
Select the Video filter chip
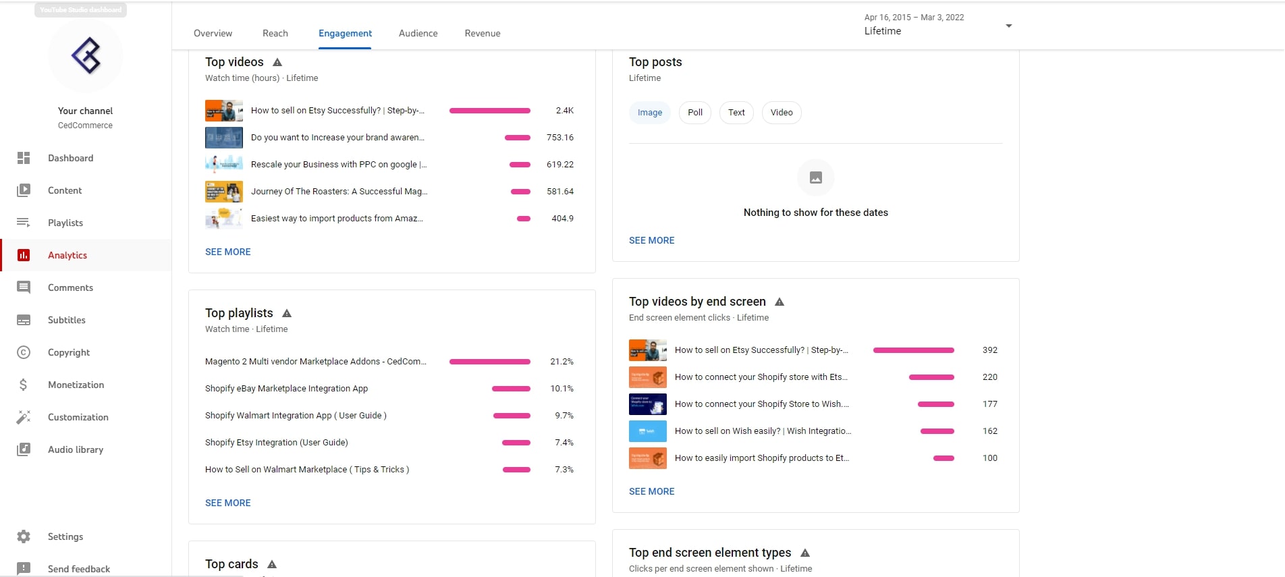[x=782, y=113]
